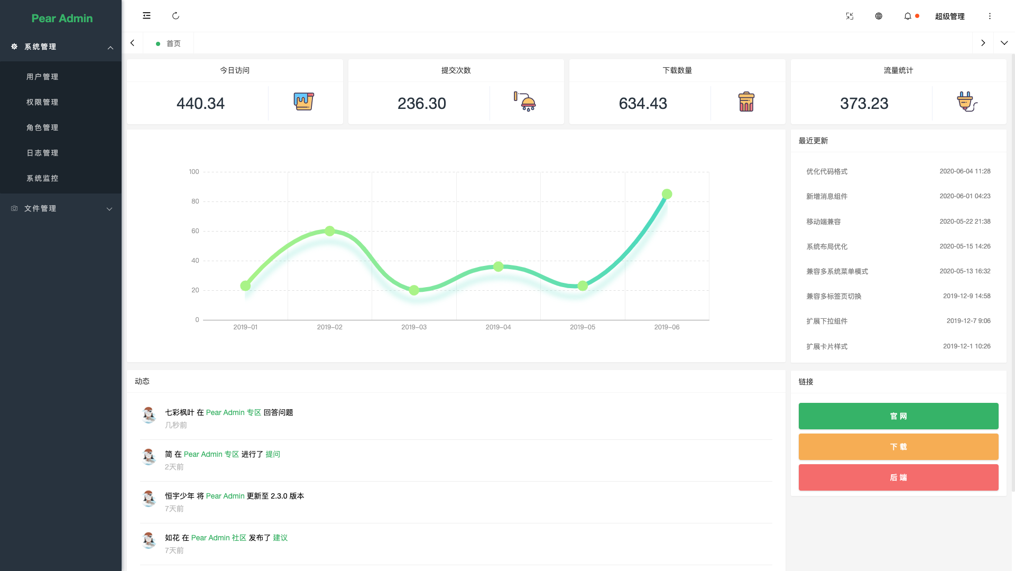Click the refresh icon in header
The width and height of the screenshot is (1015, 571).
[x=176, y=16]
